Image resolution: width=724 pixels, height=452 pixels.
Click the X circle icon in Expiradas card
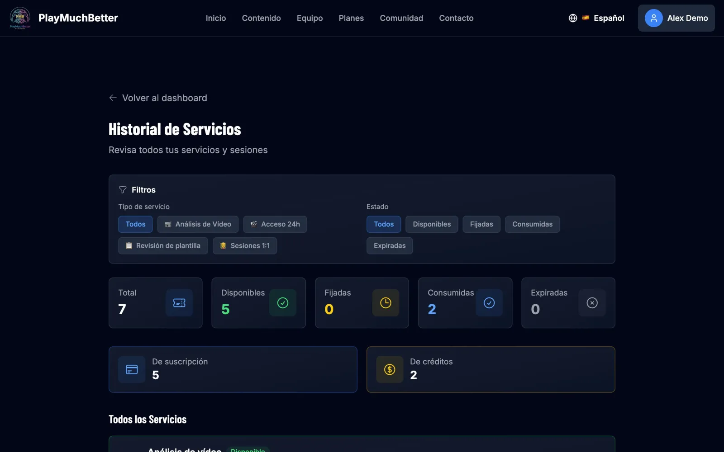(592, 303)
